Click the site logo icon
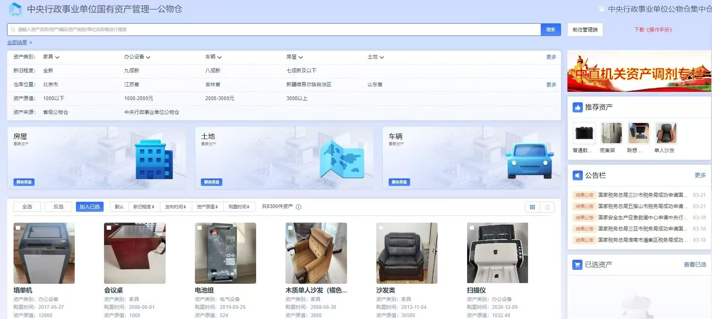This screenshot has width=712, height=319. pyautogui.click(x=15, y=9)
